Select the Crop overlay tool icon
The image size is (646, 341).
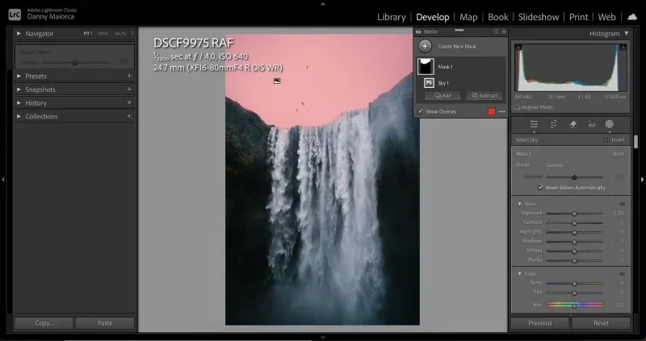click(553, 124)
